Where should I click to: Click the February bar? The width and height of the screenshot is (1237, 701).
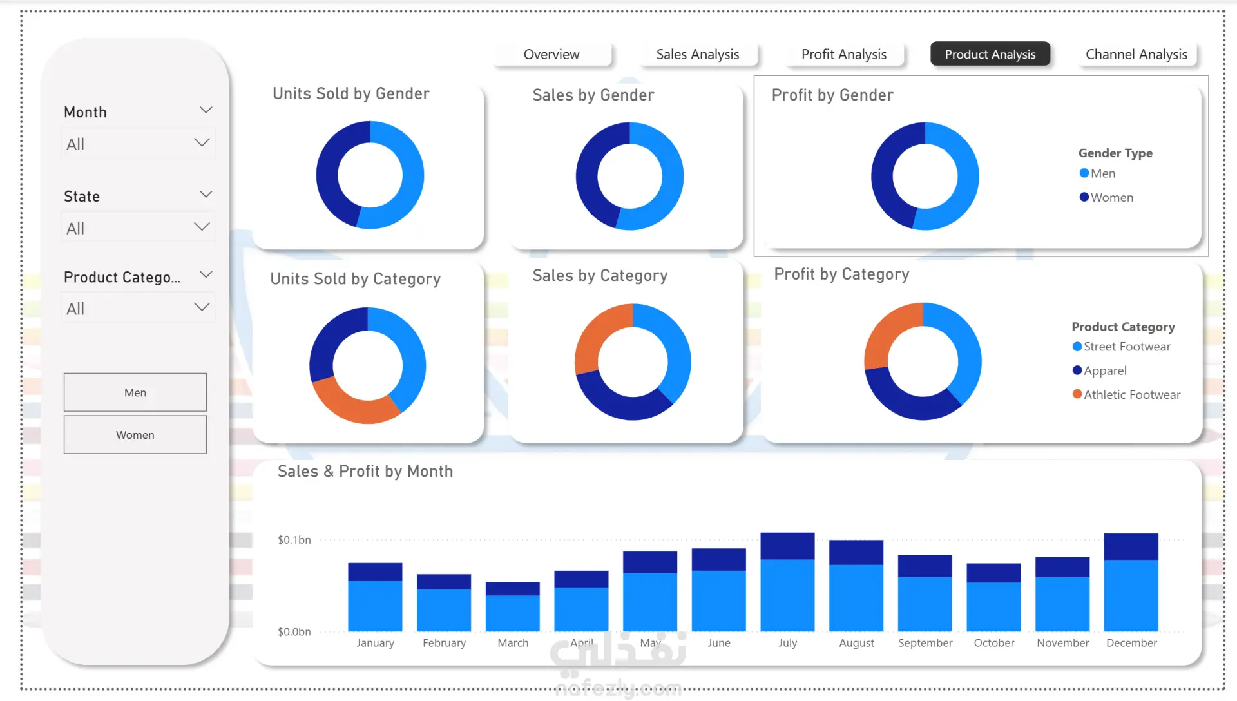click(444, 603)
